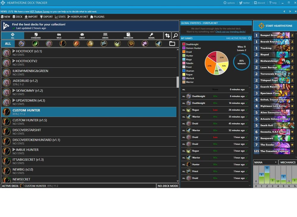The image size is (297, 217).
Task: Click the Deathknight legend color swatch
Action: (184, 44)
